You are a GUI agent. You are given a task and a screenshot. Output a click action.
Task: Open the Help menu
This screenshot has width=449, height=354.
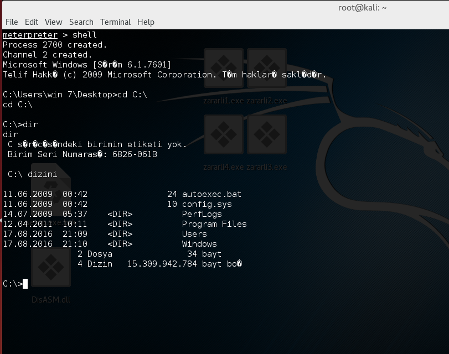click(146, 22)
